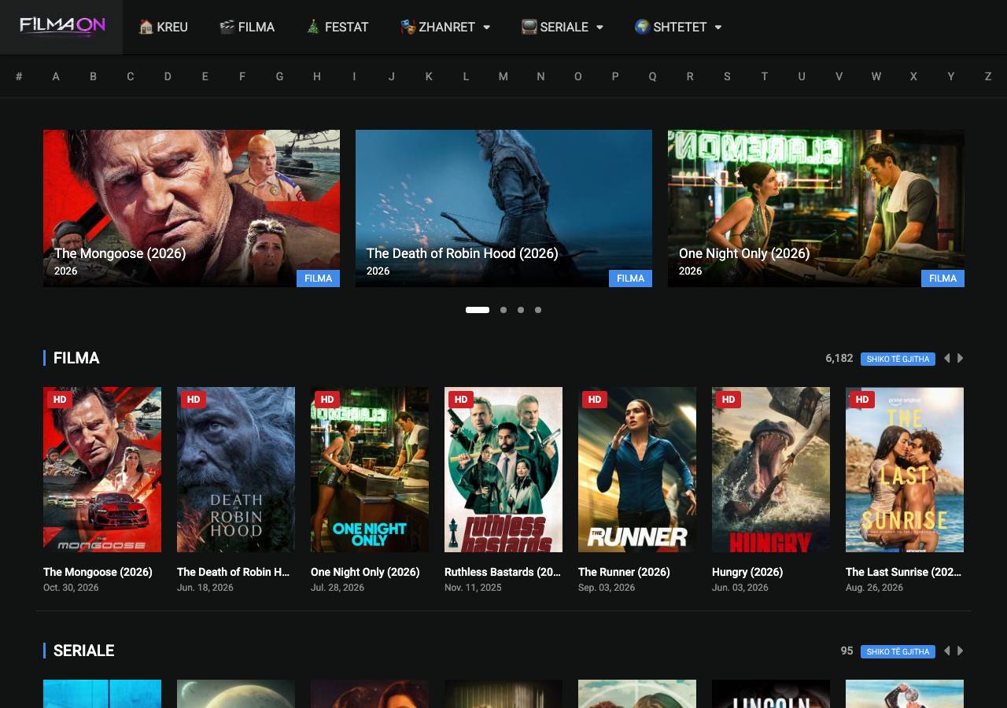Screen dimensions: 1007x708
Task: Click HD badge on The Mongoose poster
Action: [60, 400]
